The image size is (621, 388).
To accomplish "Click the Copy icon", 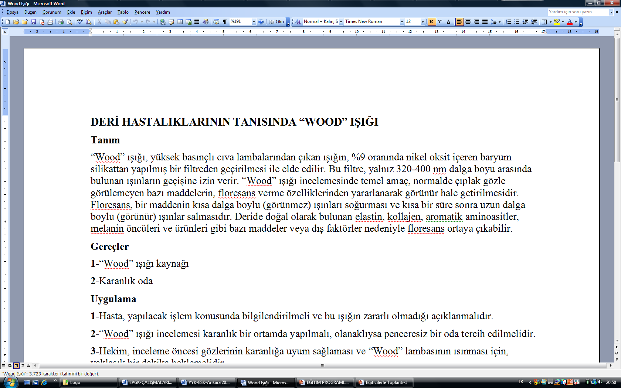I will [108, 22].
